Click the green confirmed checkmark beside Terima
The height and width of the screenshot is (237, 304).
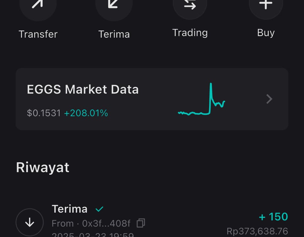tap(99, 209)
